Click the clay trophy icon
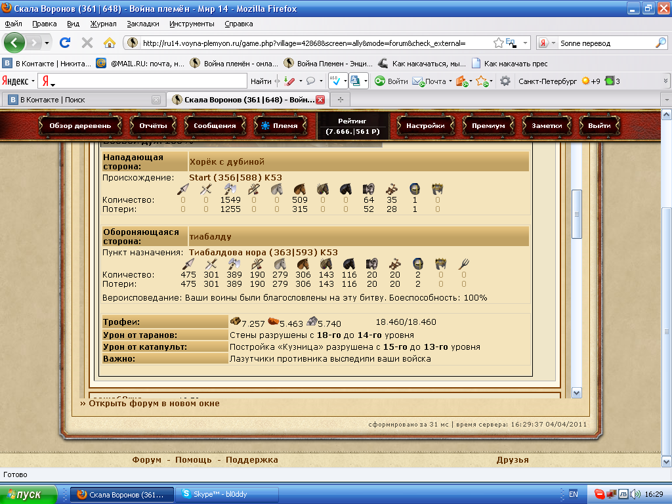This screenshot has height=504, width=672. pos(274,321)
